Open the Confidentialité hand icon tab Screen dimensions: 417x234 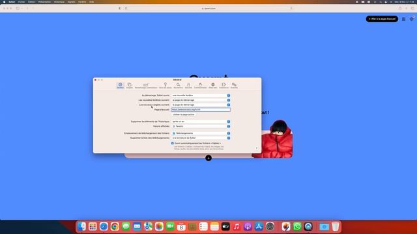tap(200, 85)
